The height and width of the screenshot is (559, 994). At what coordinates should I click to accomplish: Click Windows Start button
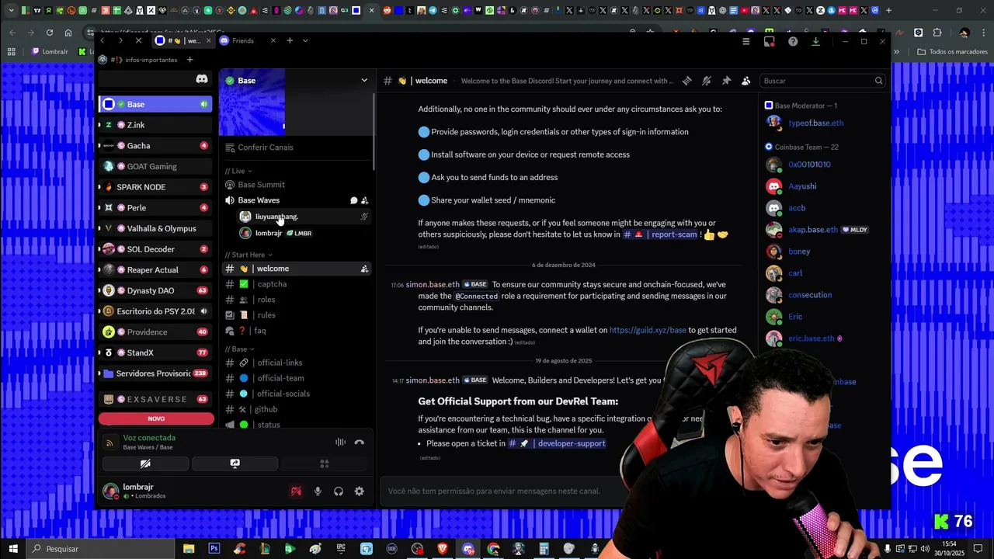[13, 549]
